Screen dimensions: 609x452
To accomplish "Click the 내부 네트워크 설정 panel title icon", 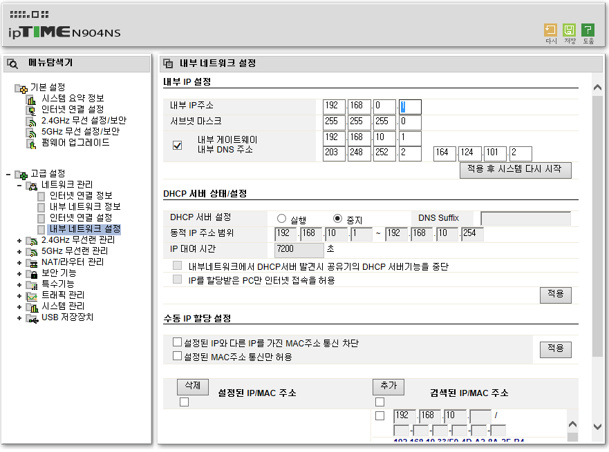I will click(168, 63).
